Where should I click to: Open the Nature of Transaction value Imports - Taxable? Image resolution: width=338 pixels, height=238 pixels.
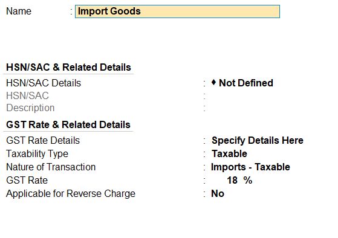click(250, 167)
